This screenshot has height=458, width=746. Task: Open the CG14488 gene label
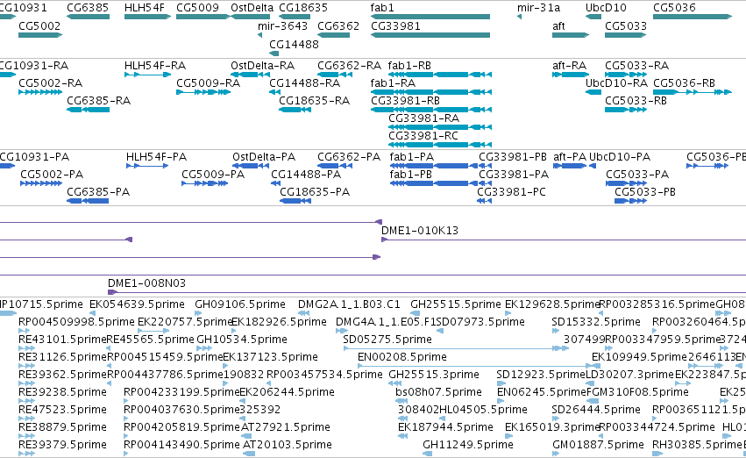[294, 44]
